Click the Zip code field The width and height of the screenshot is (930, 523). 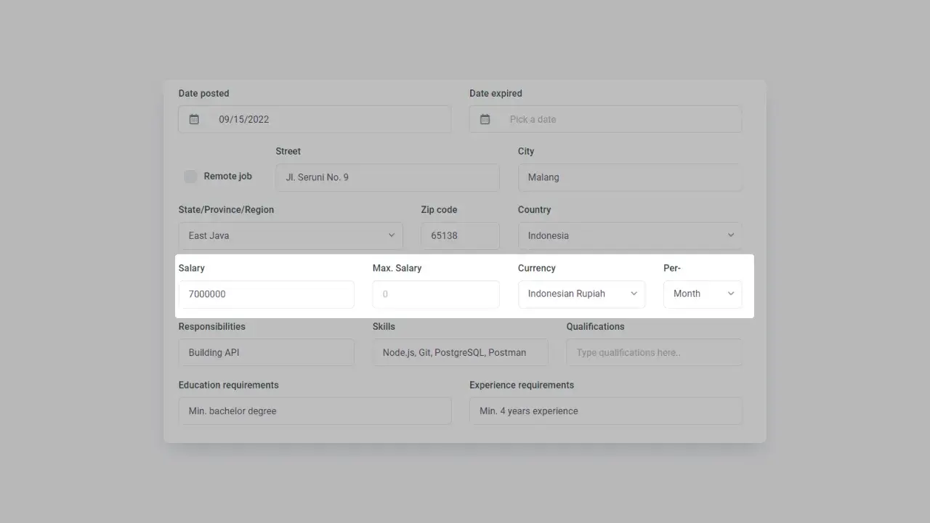460,235
